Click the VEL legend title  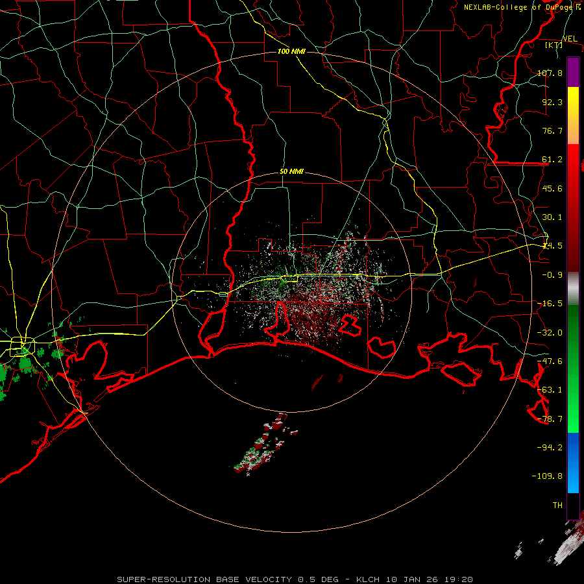point(570,39)
